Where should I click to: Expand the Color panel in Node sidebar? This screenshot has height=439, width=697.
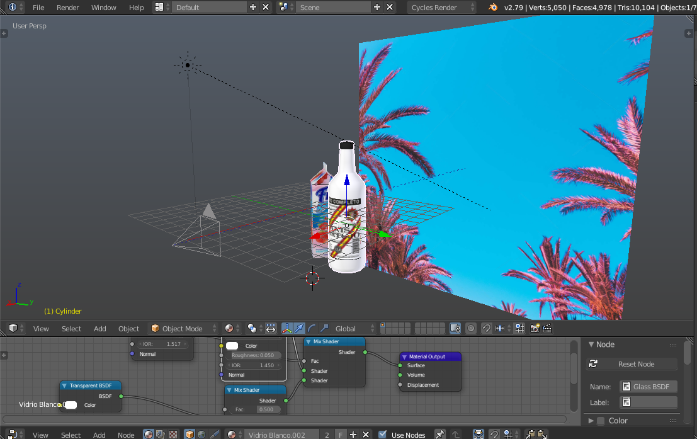click(591, 421)
